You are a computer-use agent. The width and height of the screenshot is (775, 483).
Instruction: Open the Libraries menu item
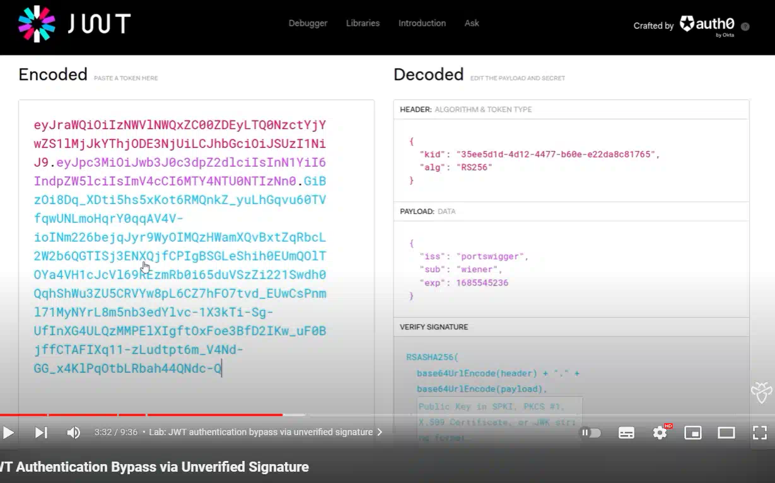click(x=363, y=23)
